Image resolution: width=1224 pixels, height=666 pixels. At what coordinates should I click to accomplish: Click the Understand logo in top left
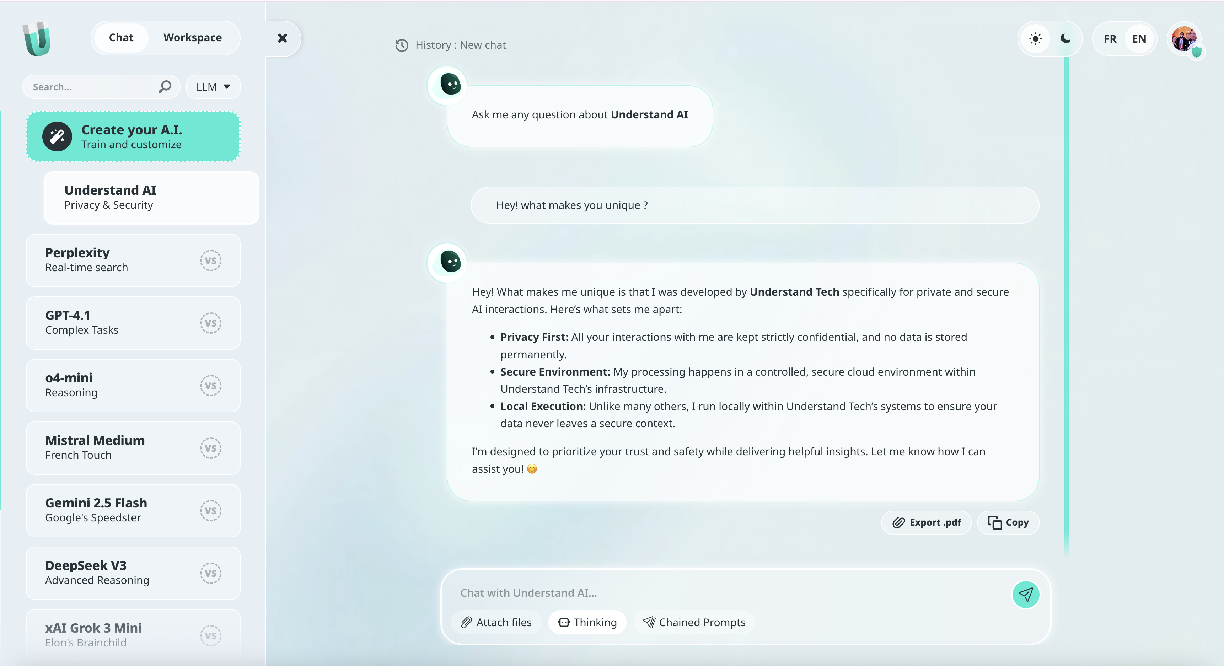tap(37, 38)
